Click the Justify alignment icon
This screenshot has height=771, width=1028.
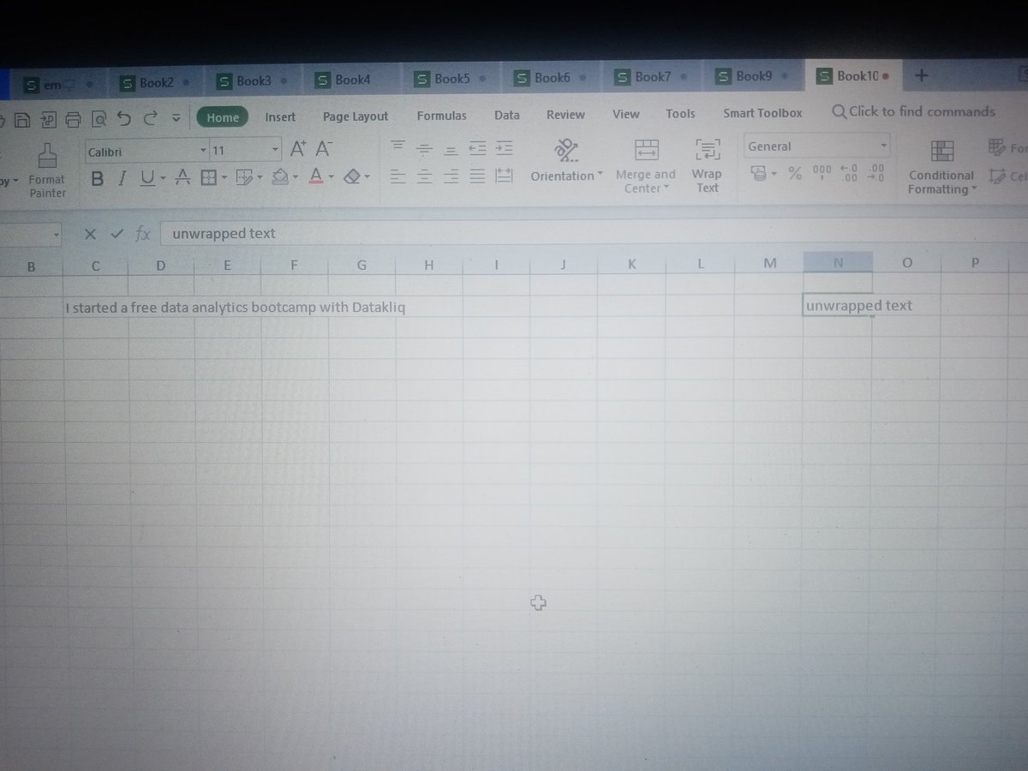(x=477, y=176)
